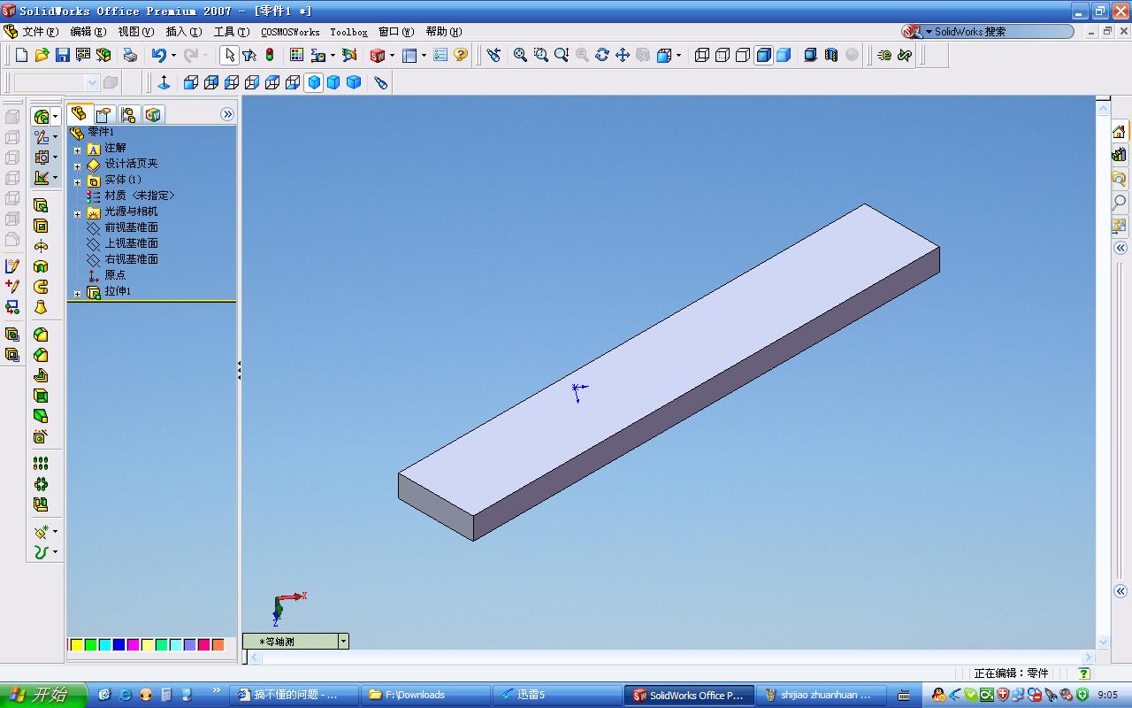This screenshot has height=708, width=1132.
Task: Click the Fillet feature icon
Action: click(x=41, y=335)
